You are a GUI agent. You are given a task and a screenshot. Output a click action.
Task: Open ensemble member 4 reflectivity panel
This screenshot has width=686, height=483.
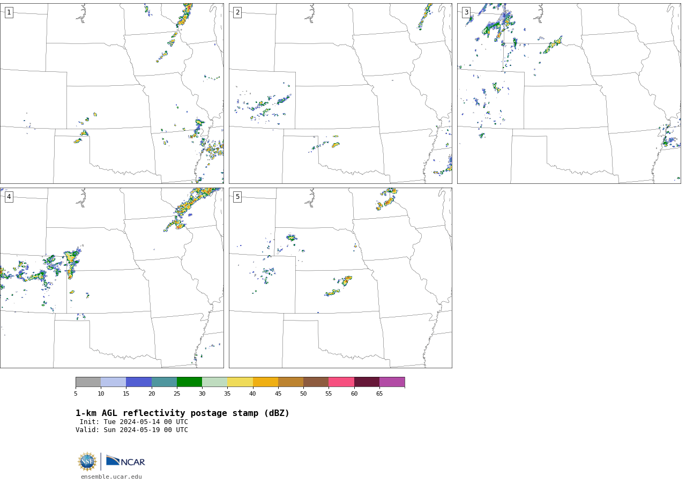[111, 278]
